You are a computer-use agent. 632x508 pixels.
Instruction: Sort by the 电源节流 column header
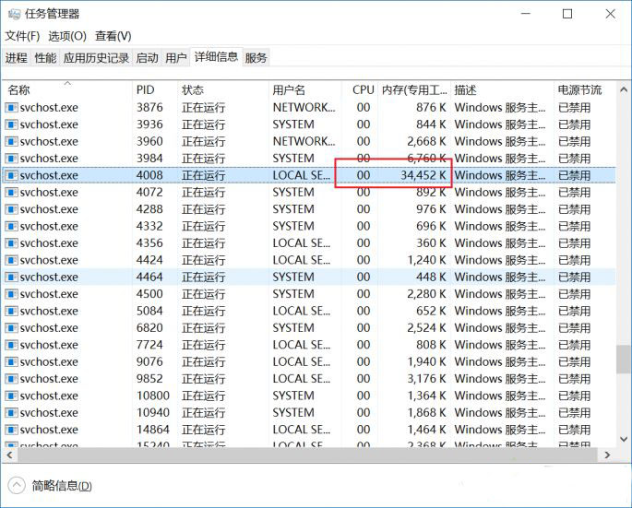pyautogui.click(x=585, y=89)
